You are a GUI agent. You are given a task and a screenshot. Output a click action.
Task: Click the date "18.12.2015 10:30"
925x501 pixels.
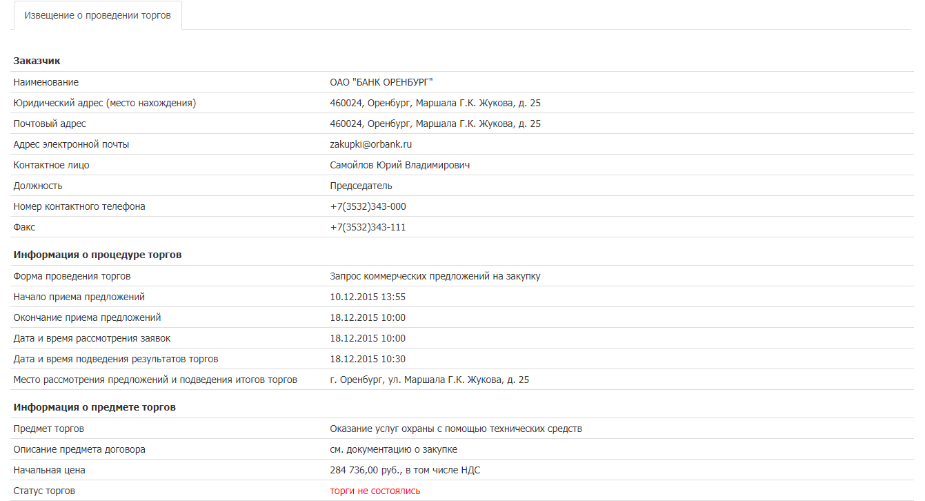(x=368, y=359)
